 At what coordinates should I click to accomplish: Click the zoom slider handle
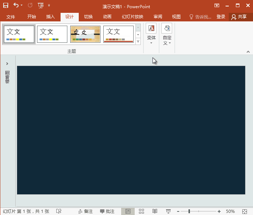click(189, 211)
